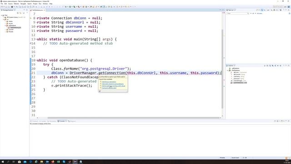Open the File menu
This screenshot has height=164, width=291.
coord(2,4)
